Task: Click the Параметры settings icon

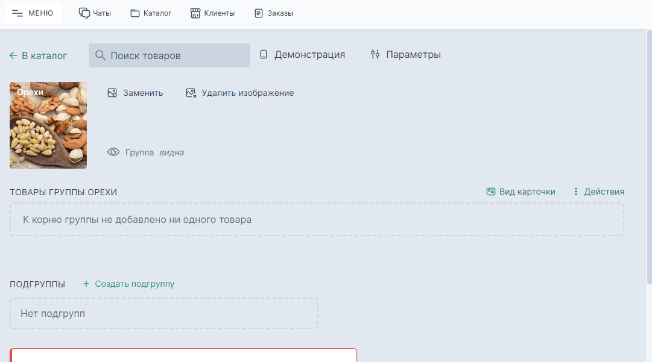Action: (375, 54)
